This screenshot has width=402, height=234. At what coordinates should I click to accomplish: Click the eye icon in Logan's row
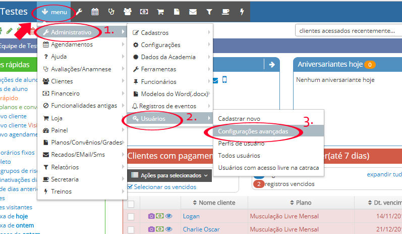(x=169, y=216)
